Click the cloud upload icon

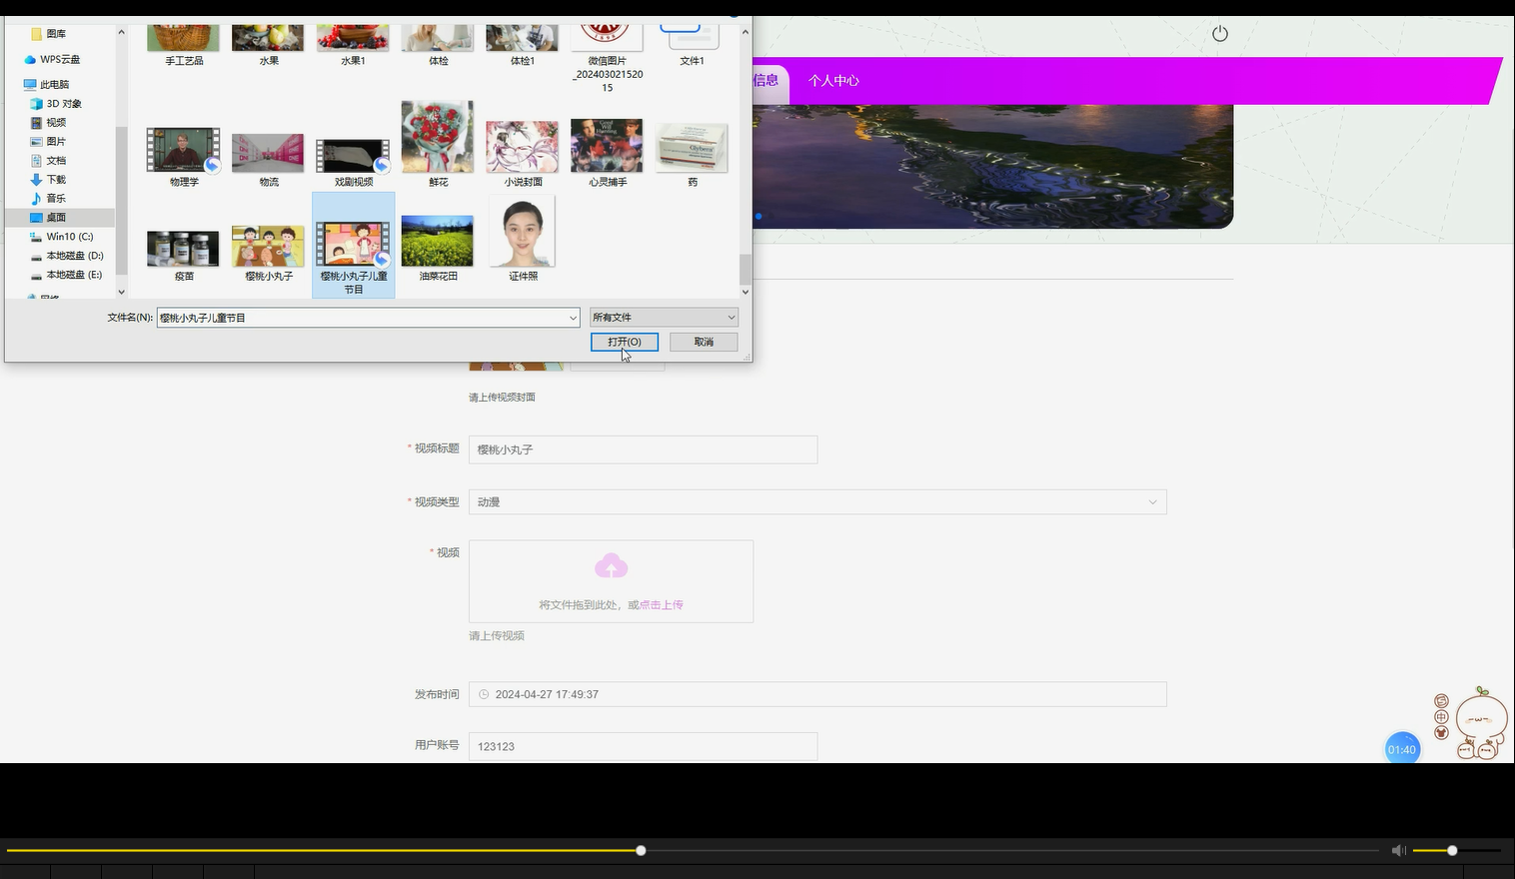(611, 567)
